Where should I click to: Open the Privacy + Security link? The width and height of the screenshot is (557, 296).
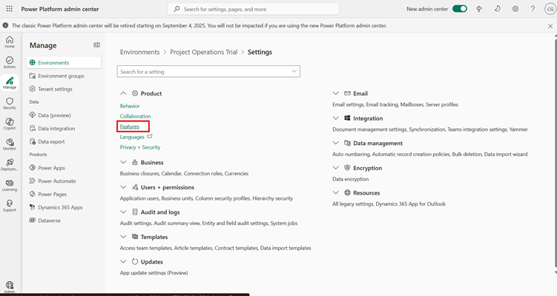point(140,147)
